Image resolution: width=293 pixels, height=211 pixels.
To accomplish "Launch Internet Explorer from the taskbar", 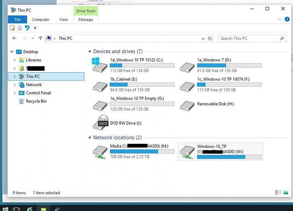I will point(30,209).
